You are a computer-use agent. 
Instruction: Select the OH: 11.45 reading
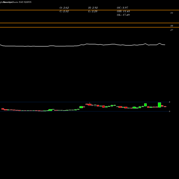(x=124, y=11)
